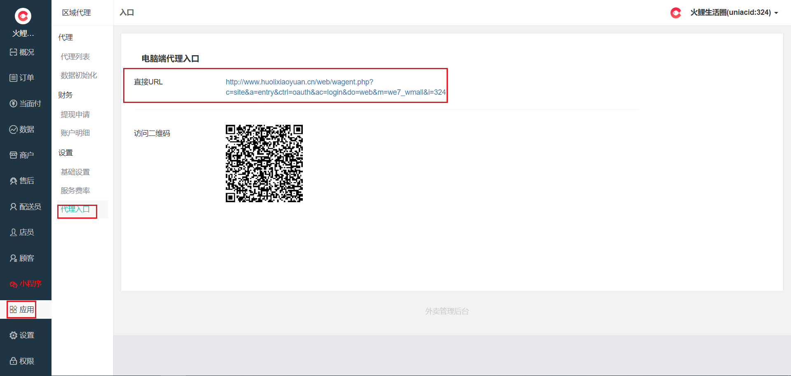This screenshot has height=376, width=791.
Task: Open 当面付 pay icon in sidebar
Action: pos(13,104)
